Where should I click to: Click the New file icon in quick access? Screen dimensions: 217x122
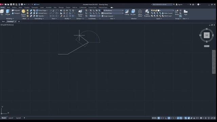(x=5, y=4)
